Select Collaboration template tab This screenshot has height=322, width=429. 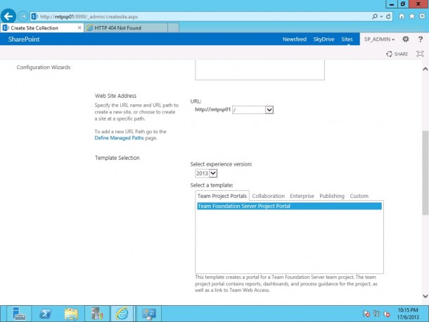pyautogui.click(x=269, y=196)
